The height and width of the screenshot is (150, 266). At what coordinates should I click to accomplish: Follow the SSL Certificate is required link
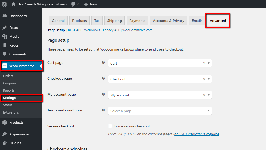tap(197, 134)
